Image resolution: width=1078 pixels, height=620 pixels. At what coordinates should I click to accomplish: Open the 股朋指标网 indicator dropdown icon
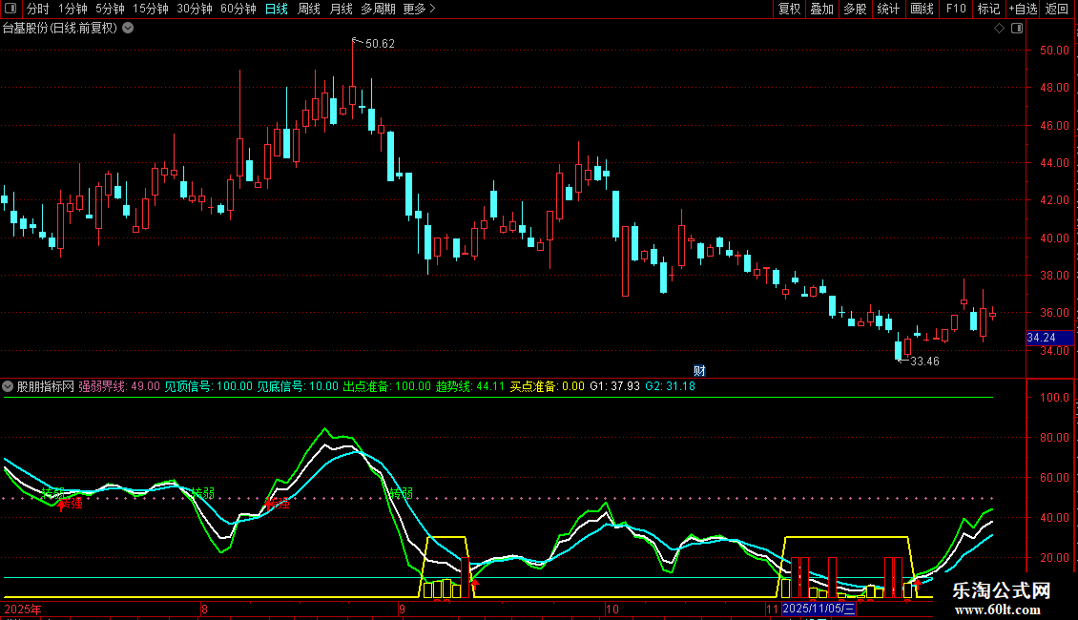point(8,386)
